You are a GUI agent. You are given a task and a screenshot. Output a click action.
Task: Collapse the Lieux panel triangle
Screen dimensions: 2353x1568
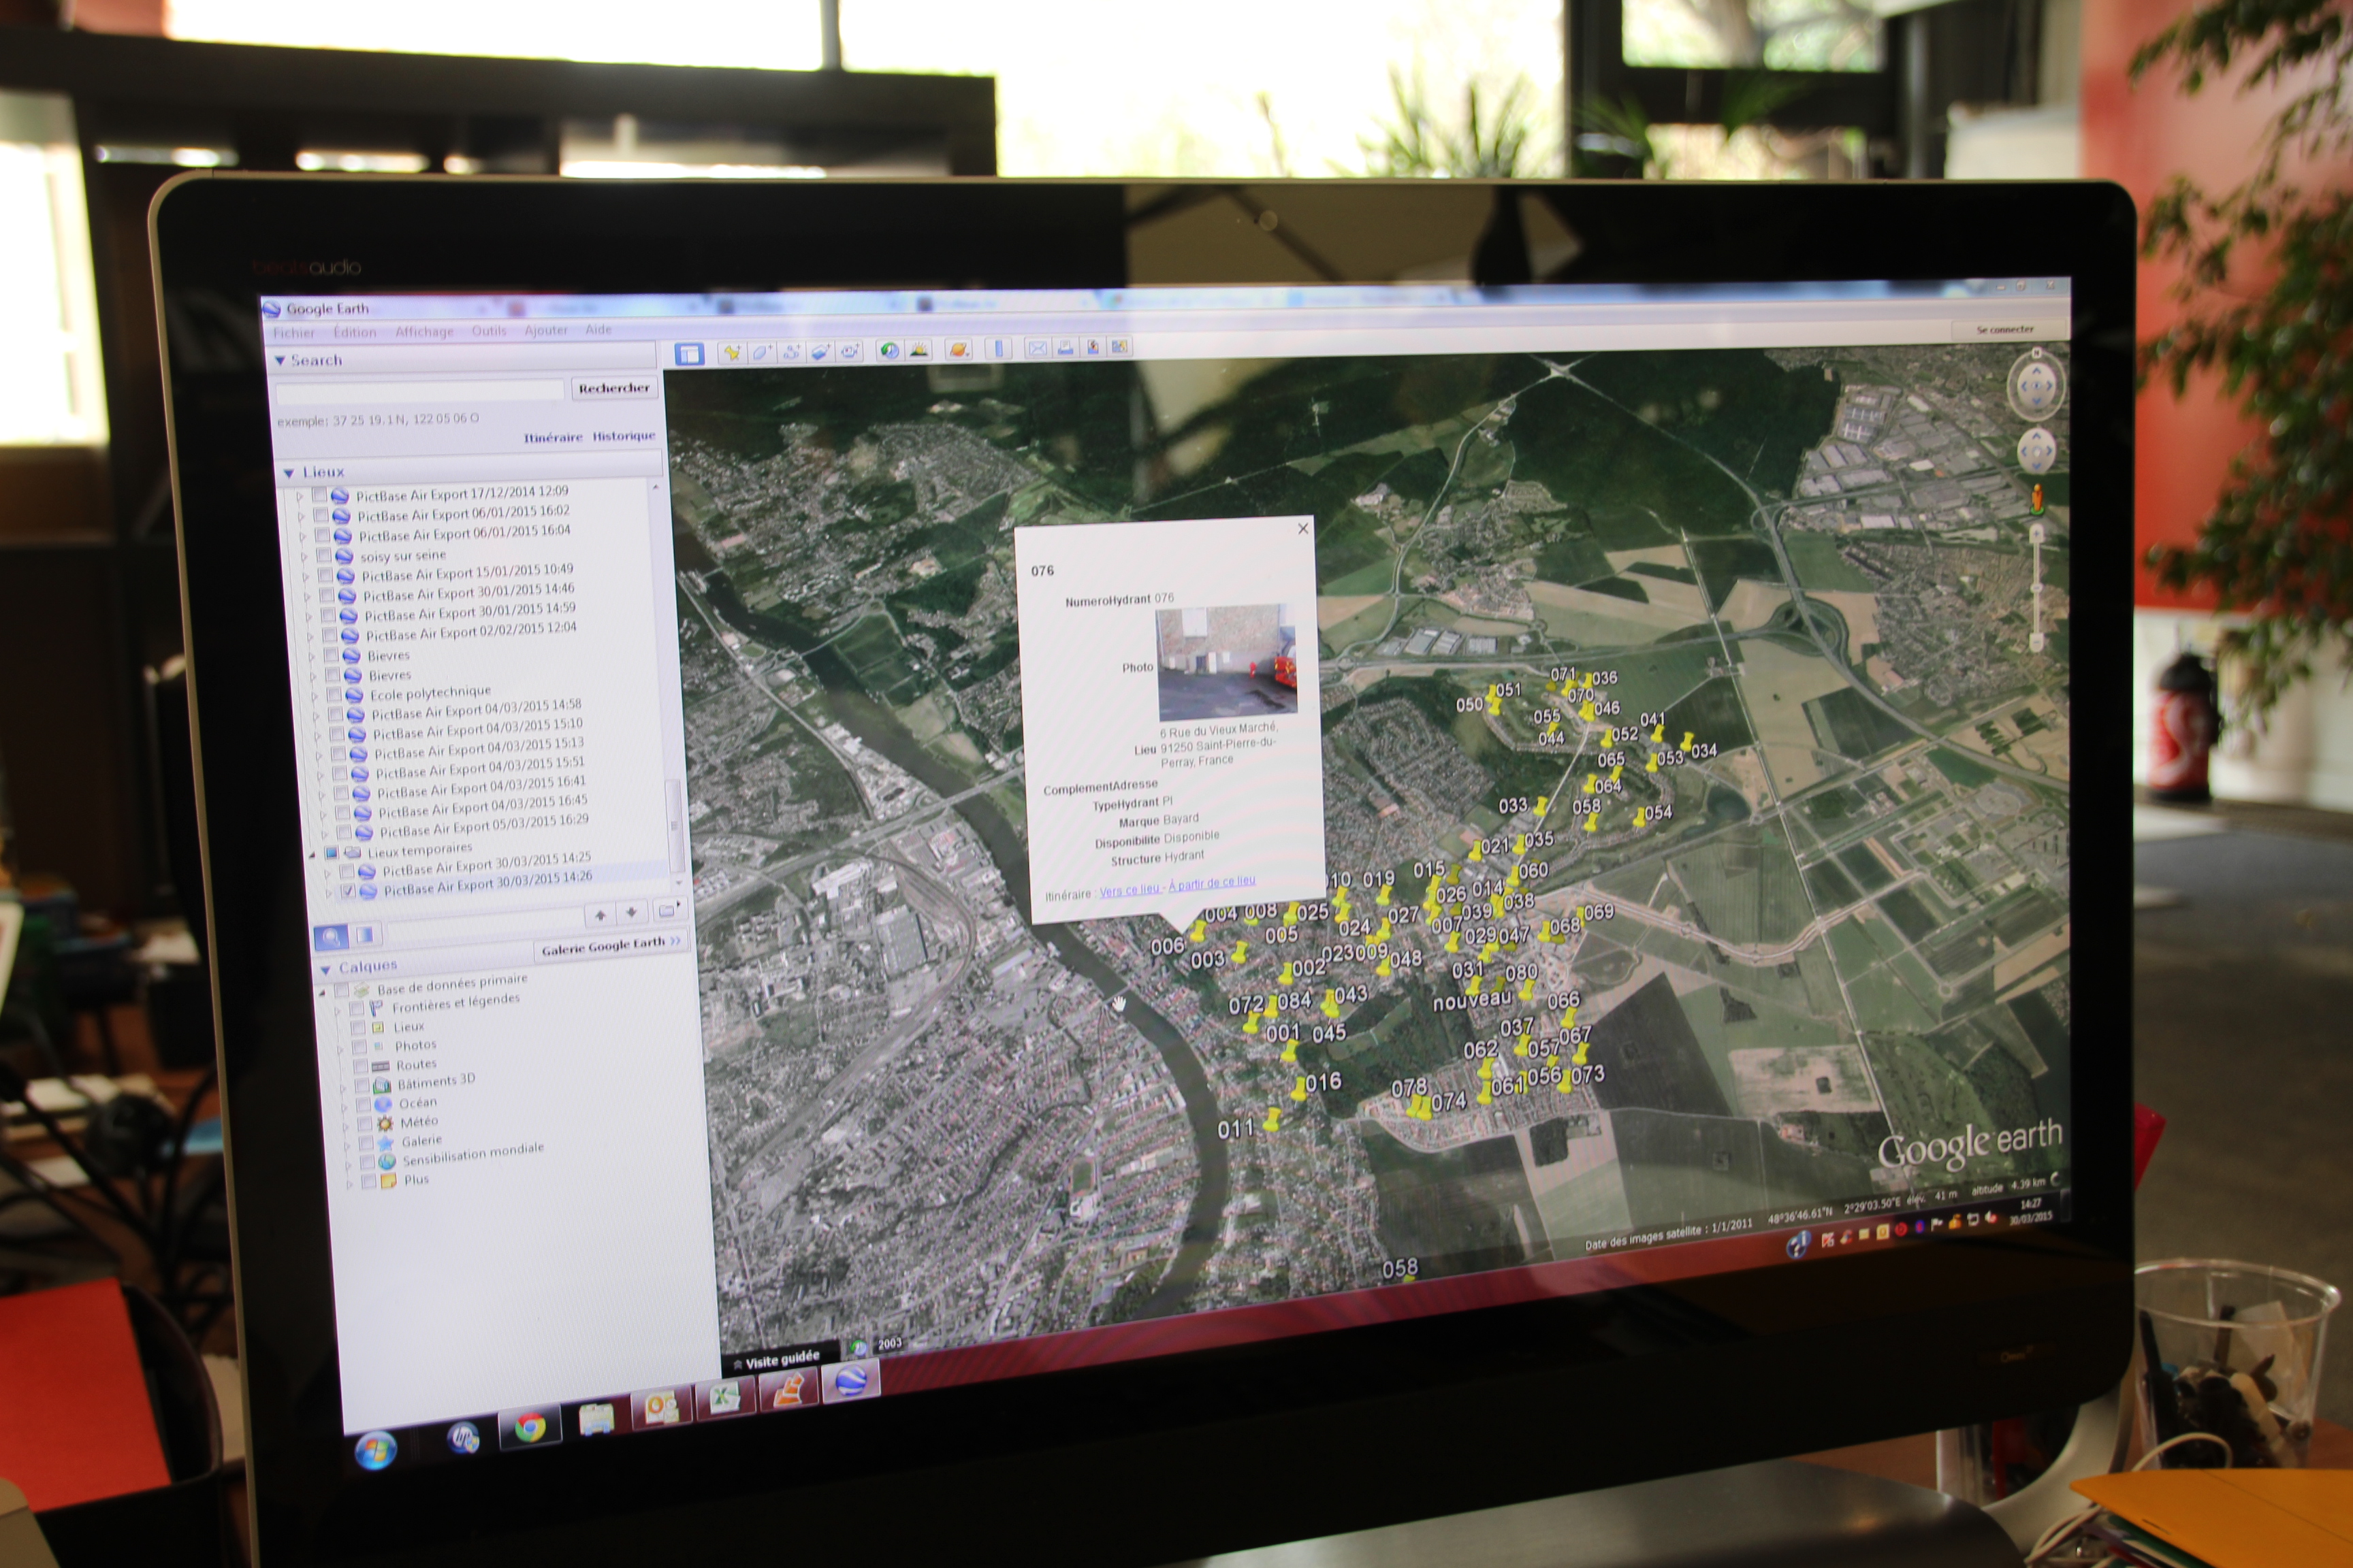pyautogui.click(x=289, y=473)
